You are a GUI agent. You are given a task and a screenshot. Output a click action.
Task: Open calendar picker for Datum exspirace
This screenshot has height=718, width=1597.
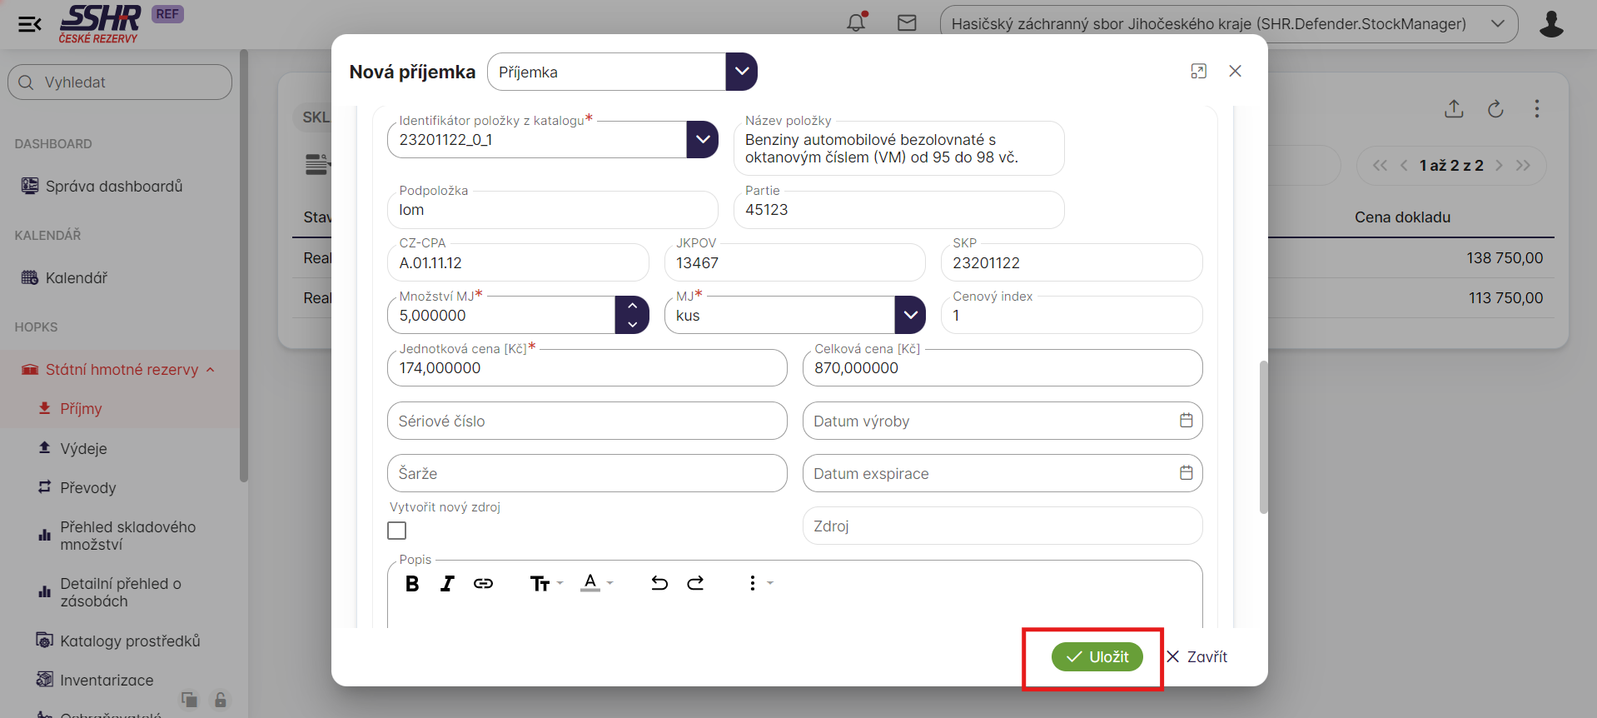pos(1186,473)
